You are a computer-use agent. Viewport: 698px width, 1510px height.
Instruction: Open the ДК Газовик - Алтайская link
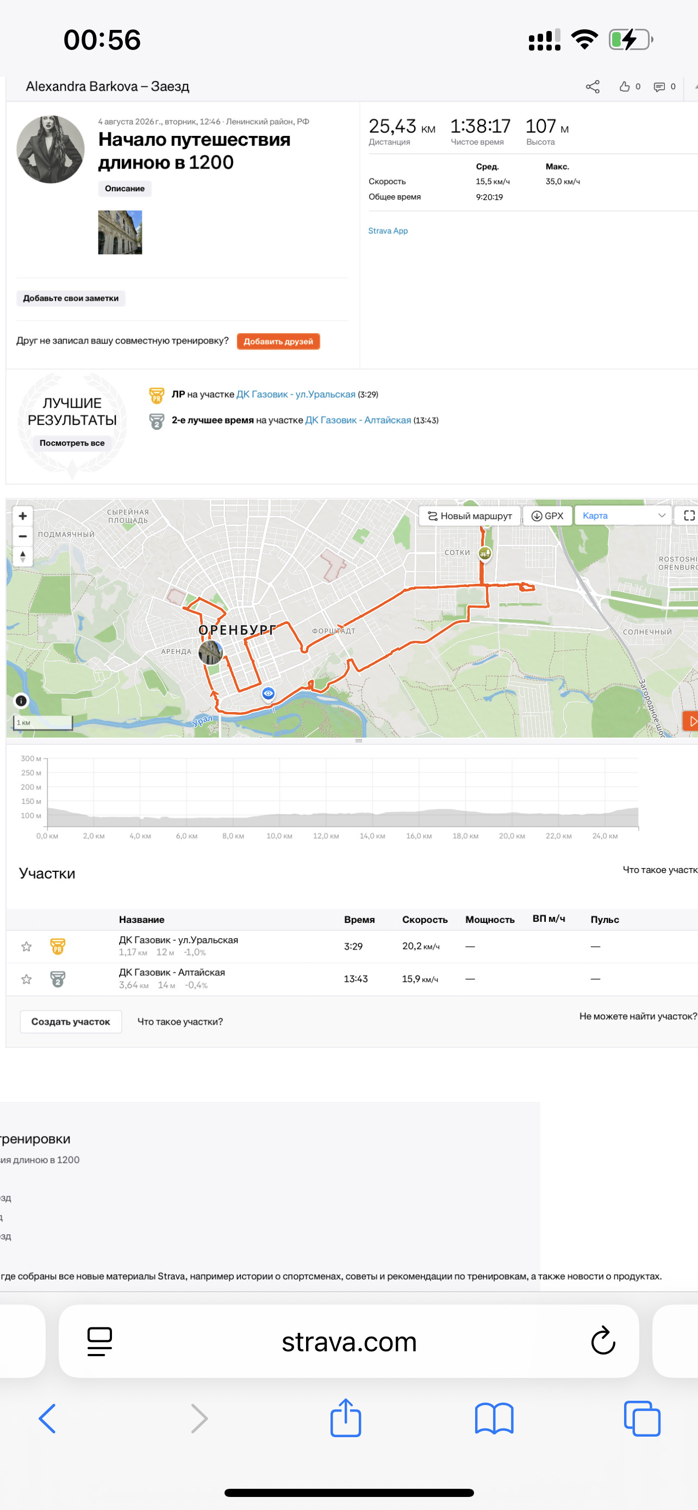tap(358, 420)
